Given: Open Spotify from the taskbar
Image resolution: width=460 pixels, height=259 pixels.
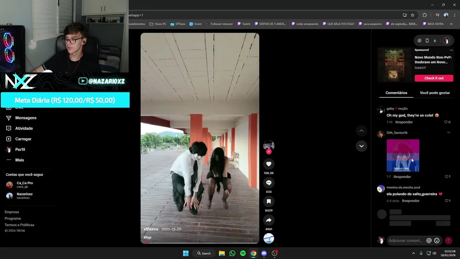Looking at the screenshot, I should coord(243,253).
